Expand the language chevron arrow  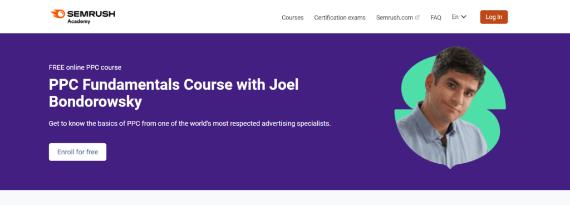464,17
